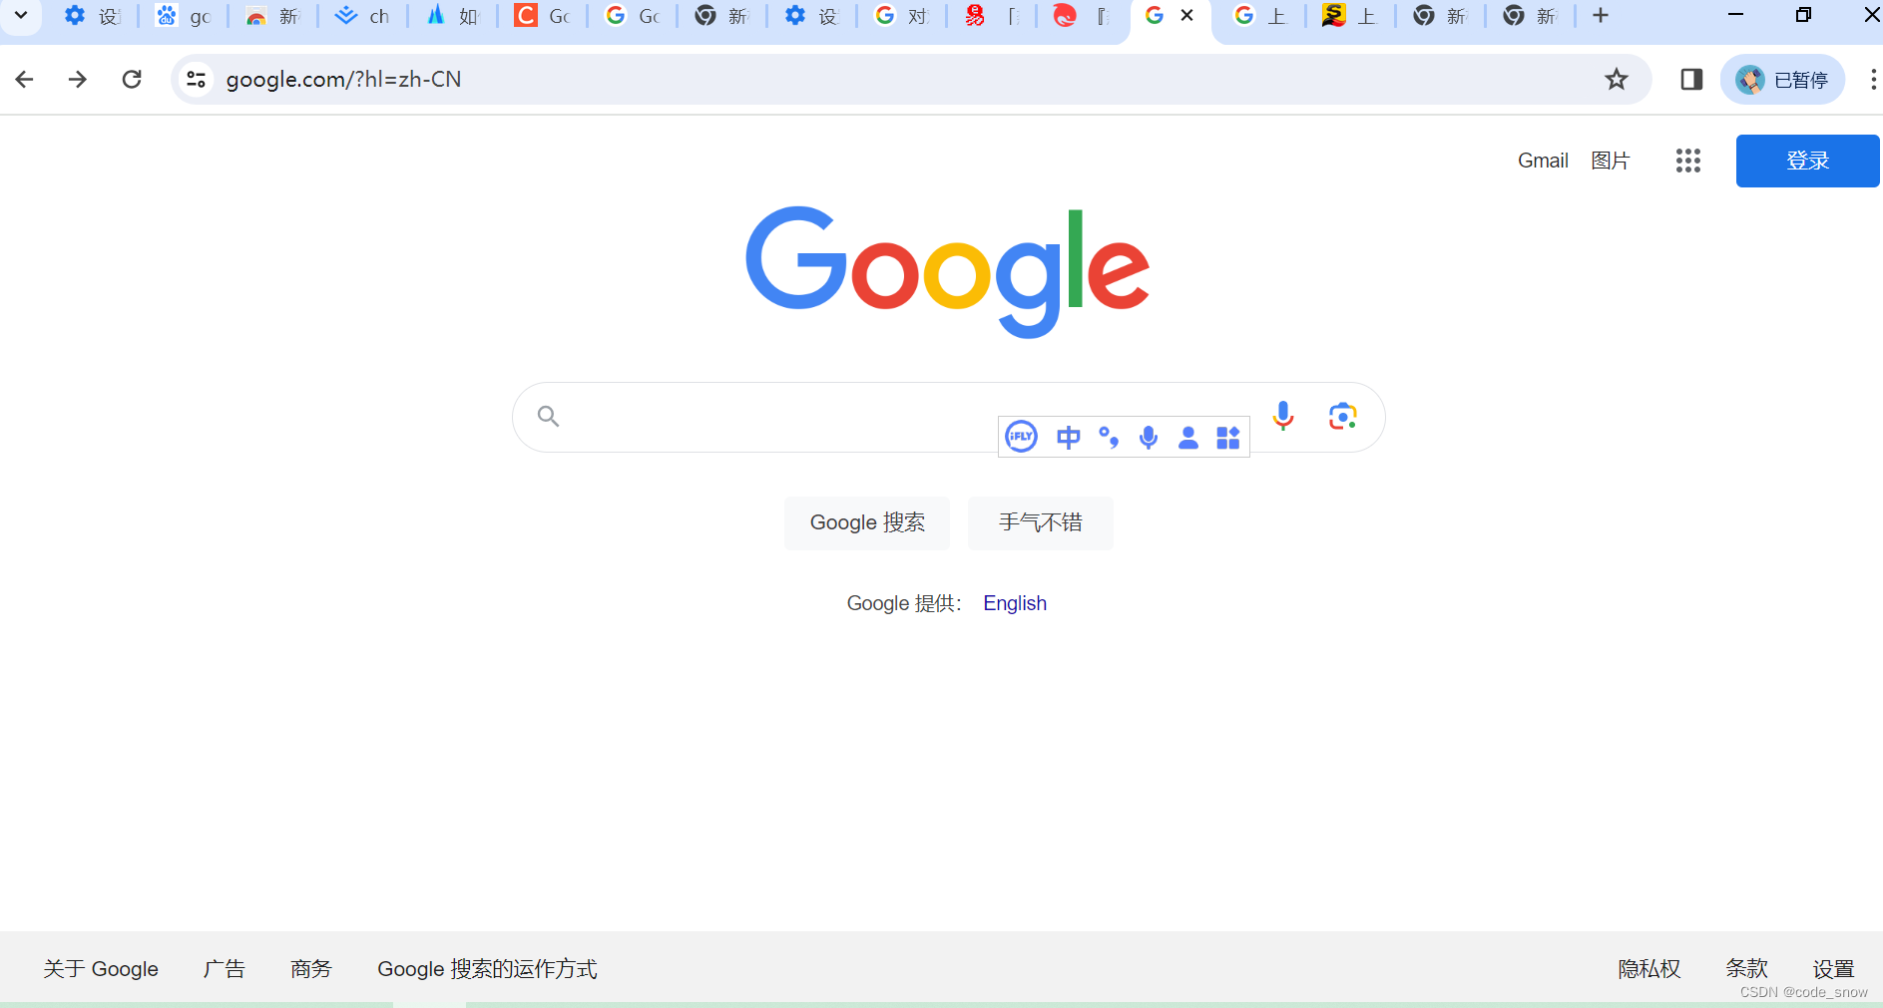
Task: Click the magnifier icon in search box
Action: pos(548,416)
